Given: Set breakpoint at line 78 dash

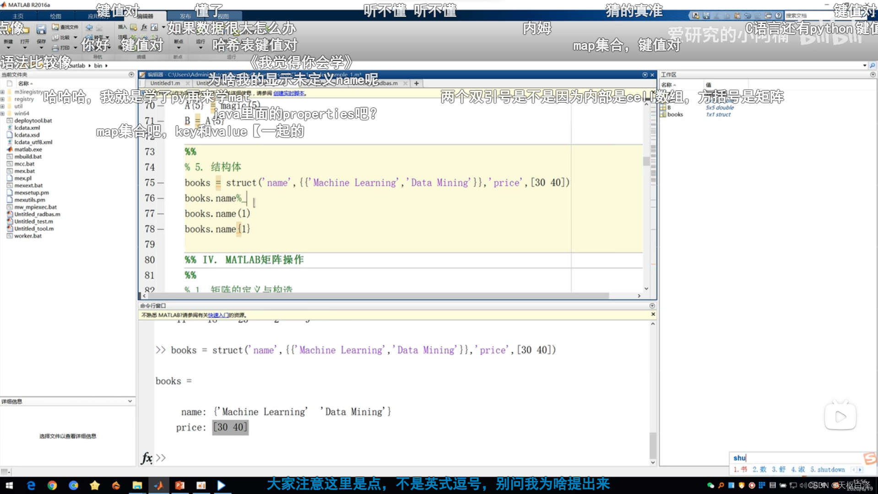Looking at the screenshot, I should point(161,229).
